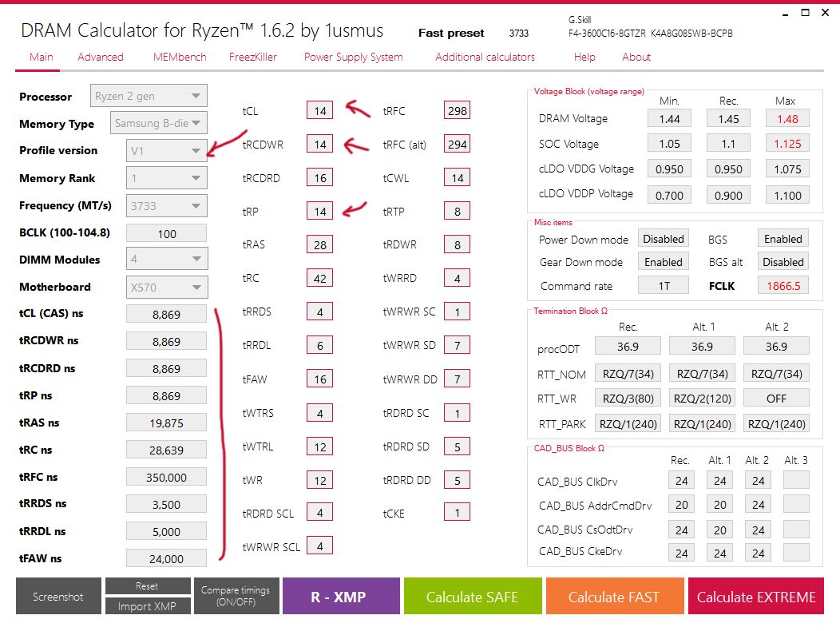Click RTT_WR Rec. value RZQ/3(80)

tap(628, 399)
